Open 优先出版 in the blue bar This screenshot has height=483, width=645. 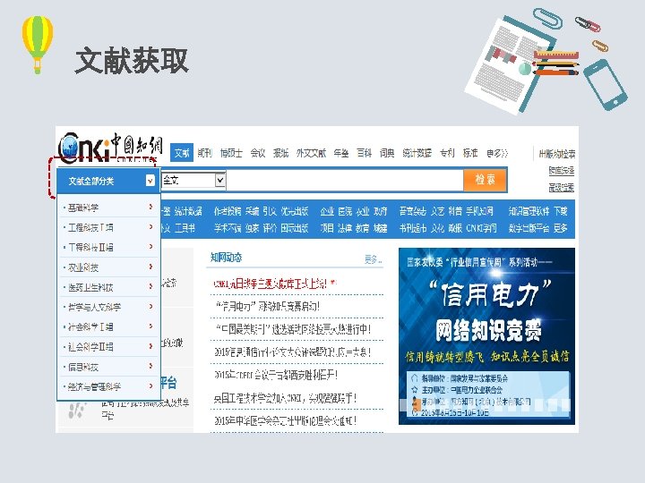295,211
